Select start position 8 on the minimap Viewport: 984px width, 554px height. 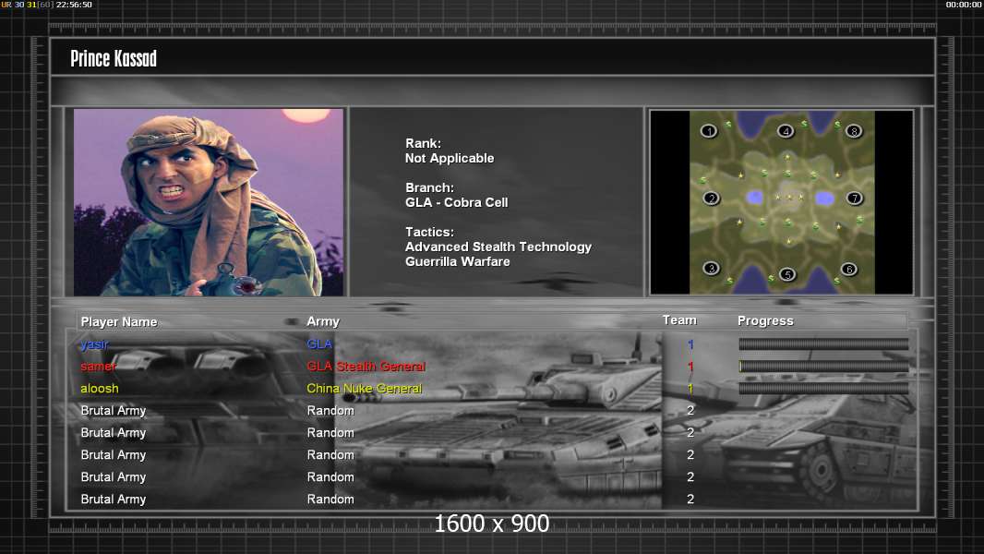tap(854, 131)
